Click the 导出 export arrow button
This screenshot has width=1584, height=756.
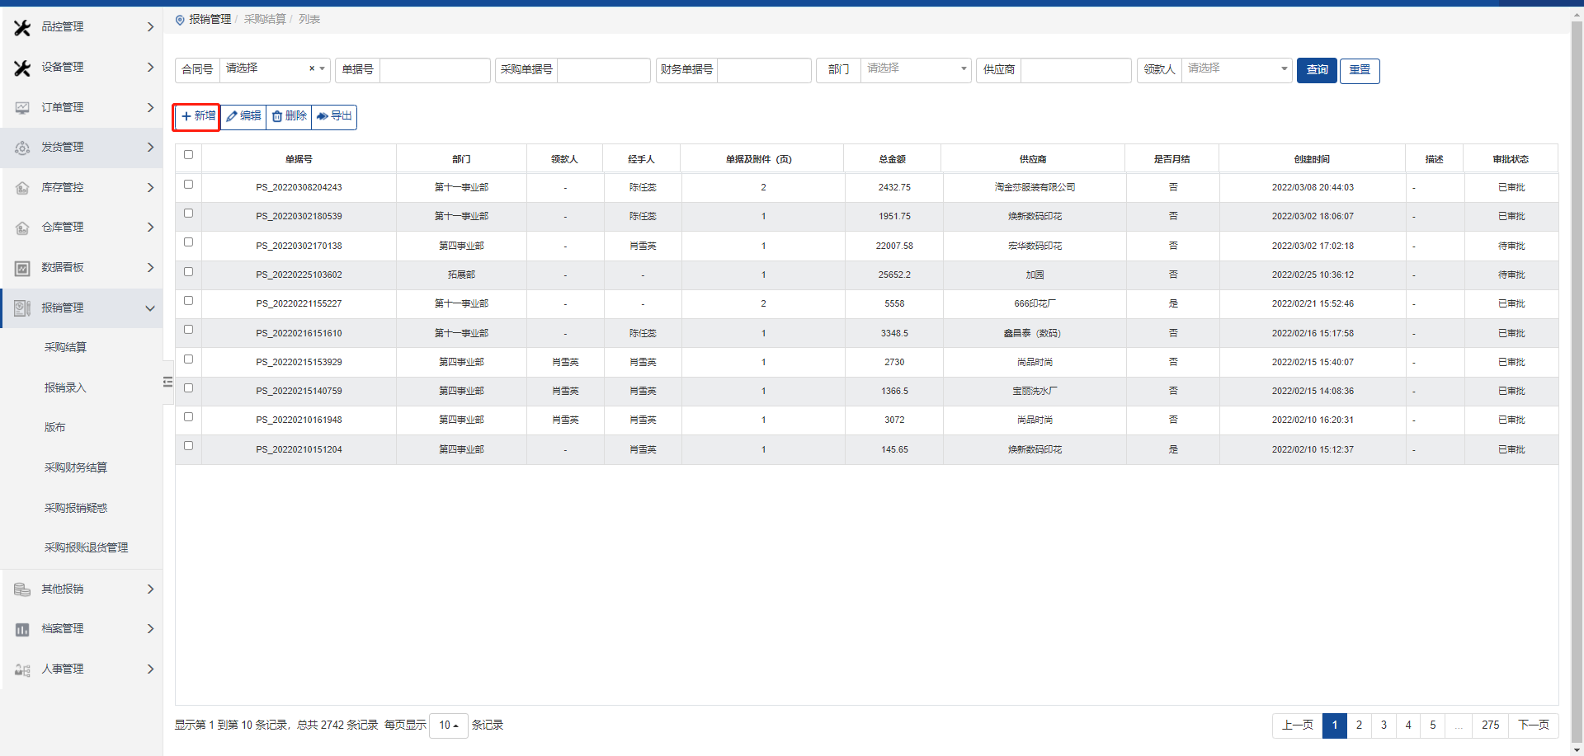click(x=334, y=116)
